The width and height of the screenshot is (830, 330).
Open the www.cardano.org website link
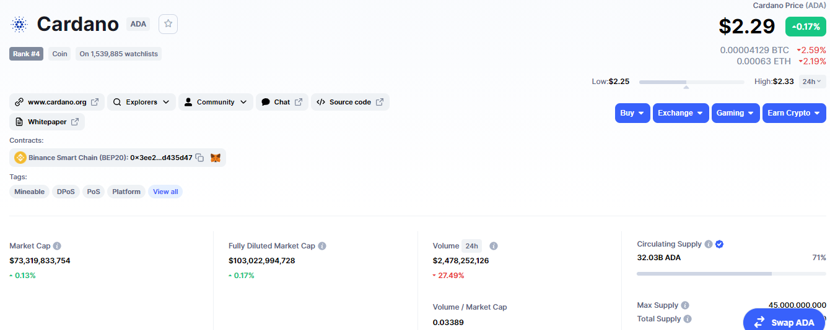point(57,102)
